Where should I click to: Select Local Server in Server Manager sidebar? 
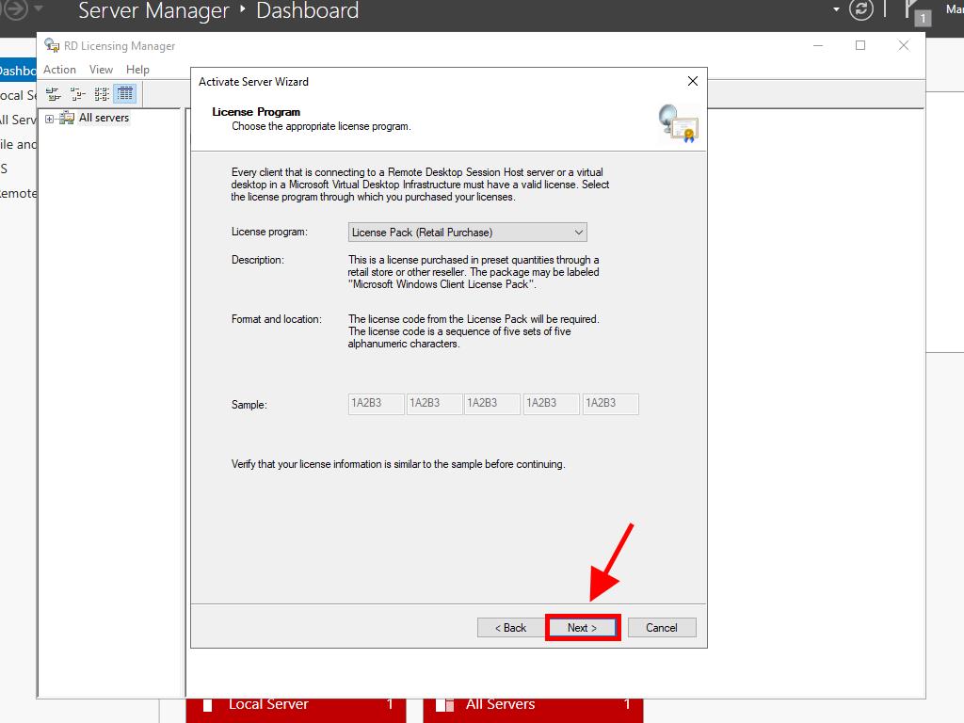pyautogui.click(x=18, y=95)
